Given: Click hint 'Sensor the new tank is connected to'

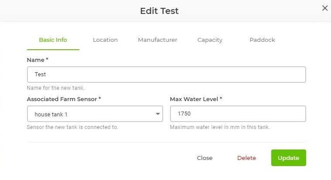Looking at the screenshot, I should [72, 127].
